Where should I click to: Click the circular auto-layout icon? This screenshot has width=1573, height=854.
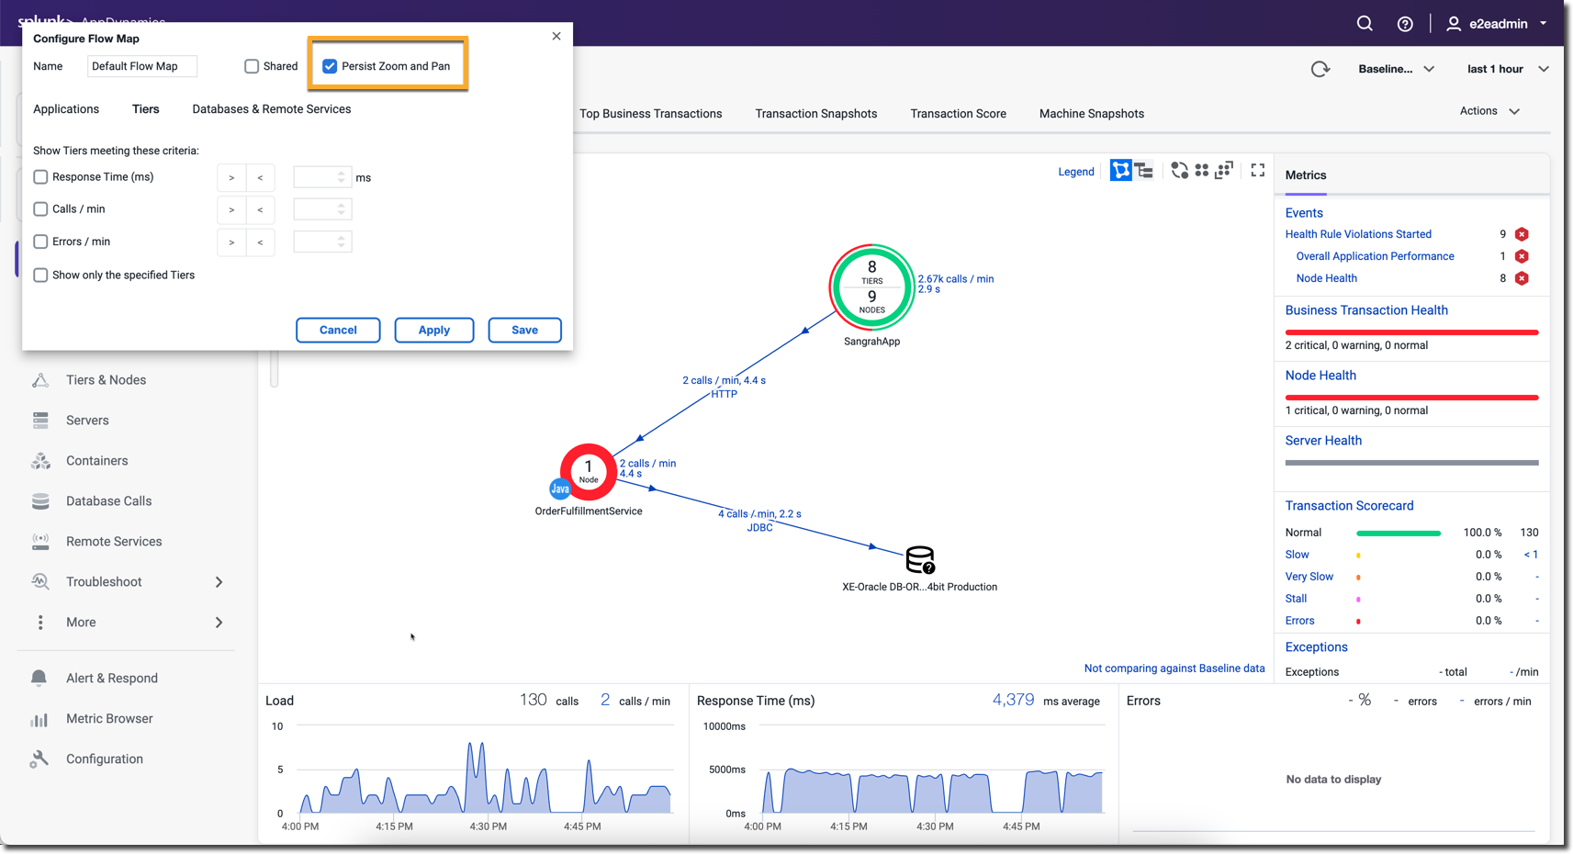(x=1179, y=171)
